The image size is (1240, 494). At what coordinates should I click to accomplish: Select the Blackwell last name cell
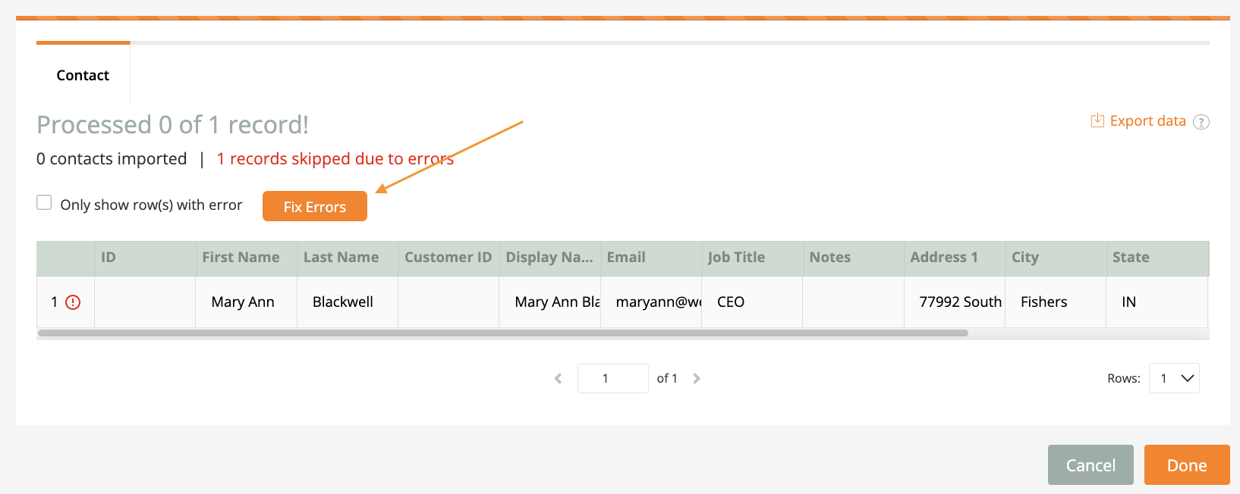(x=348, y=302)
